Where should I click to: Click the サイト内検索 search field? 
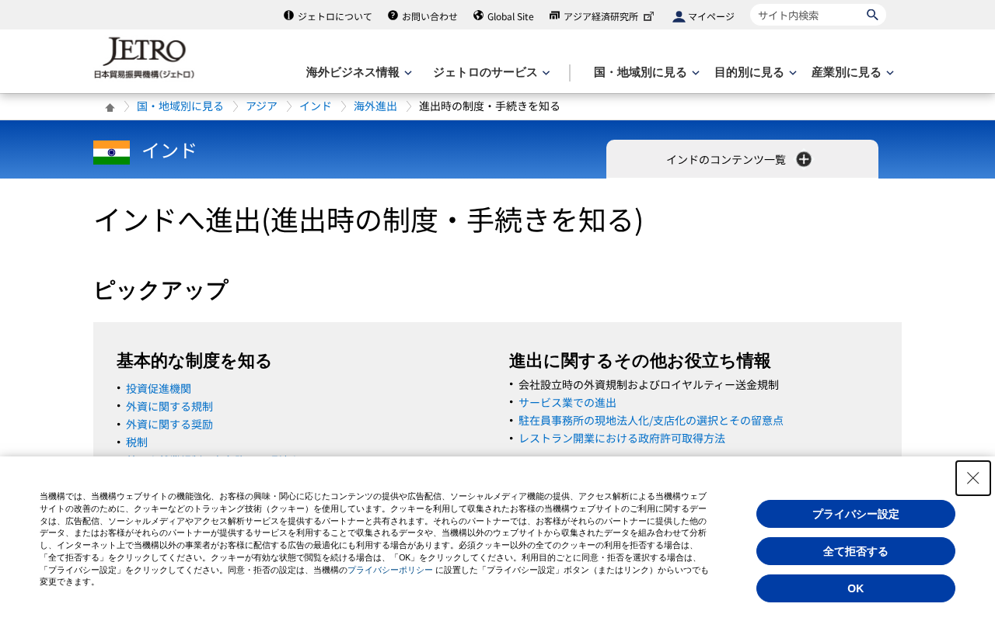click(x=808, y=15)
